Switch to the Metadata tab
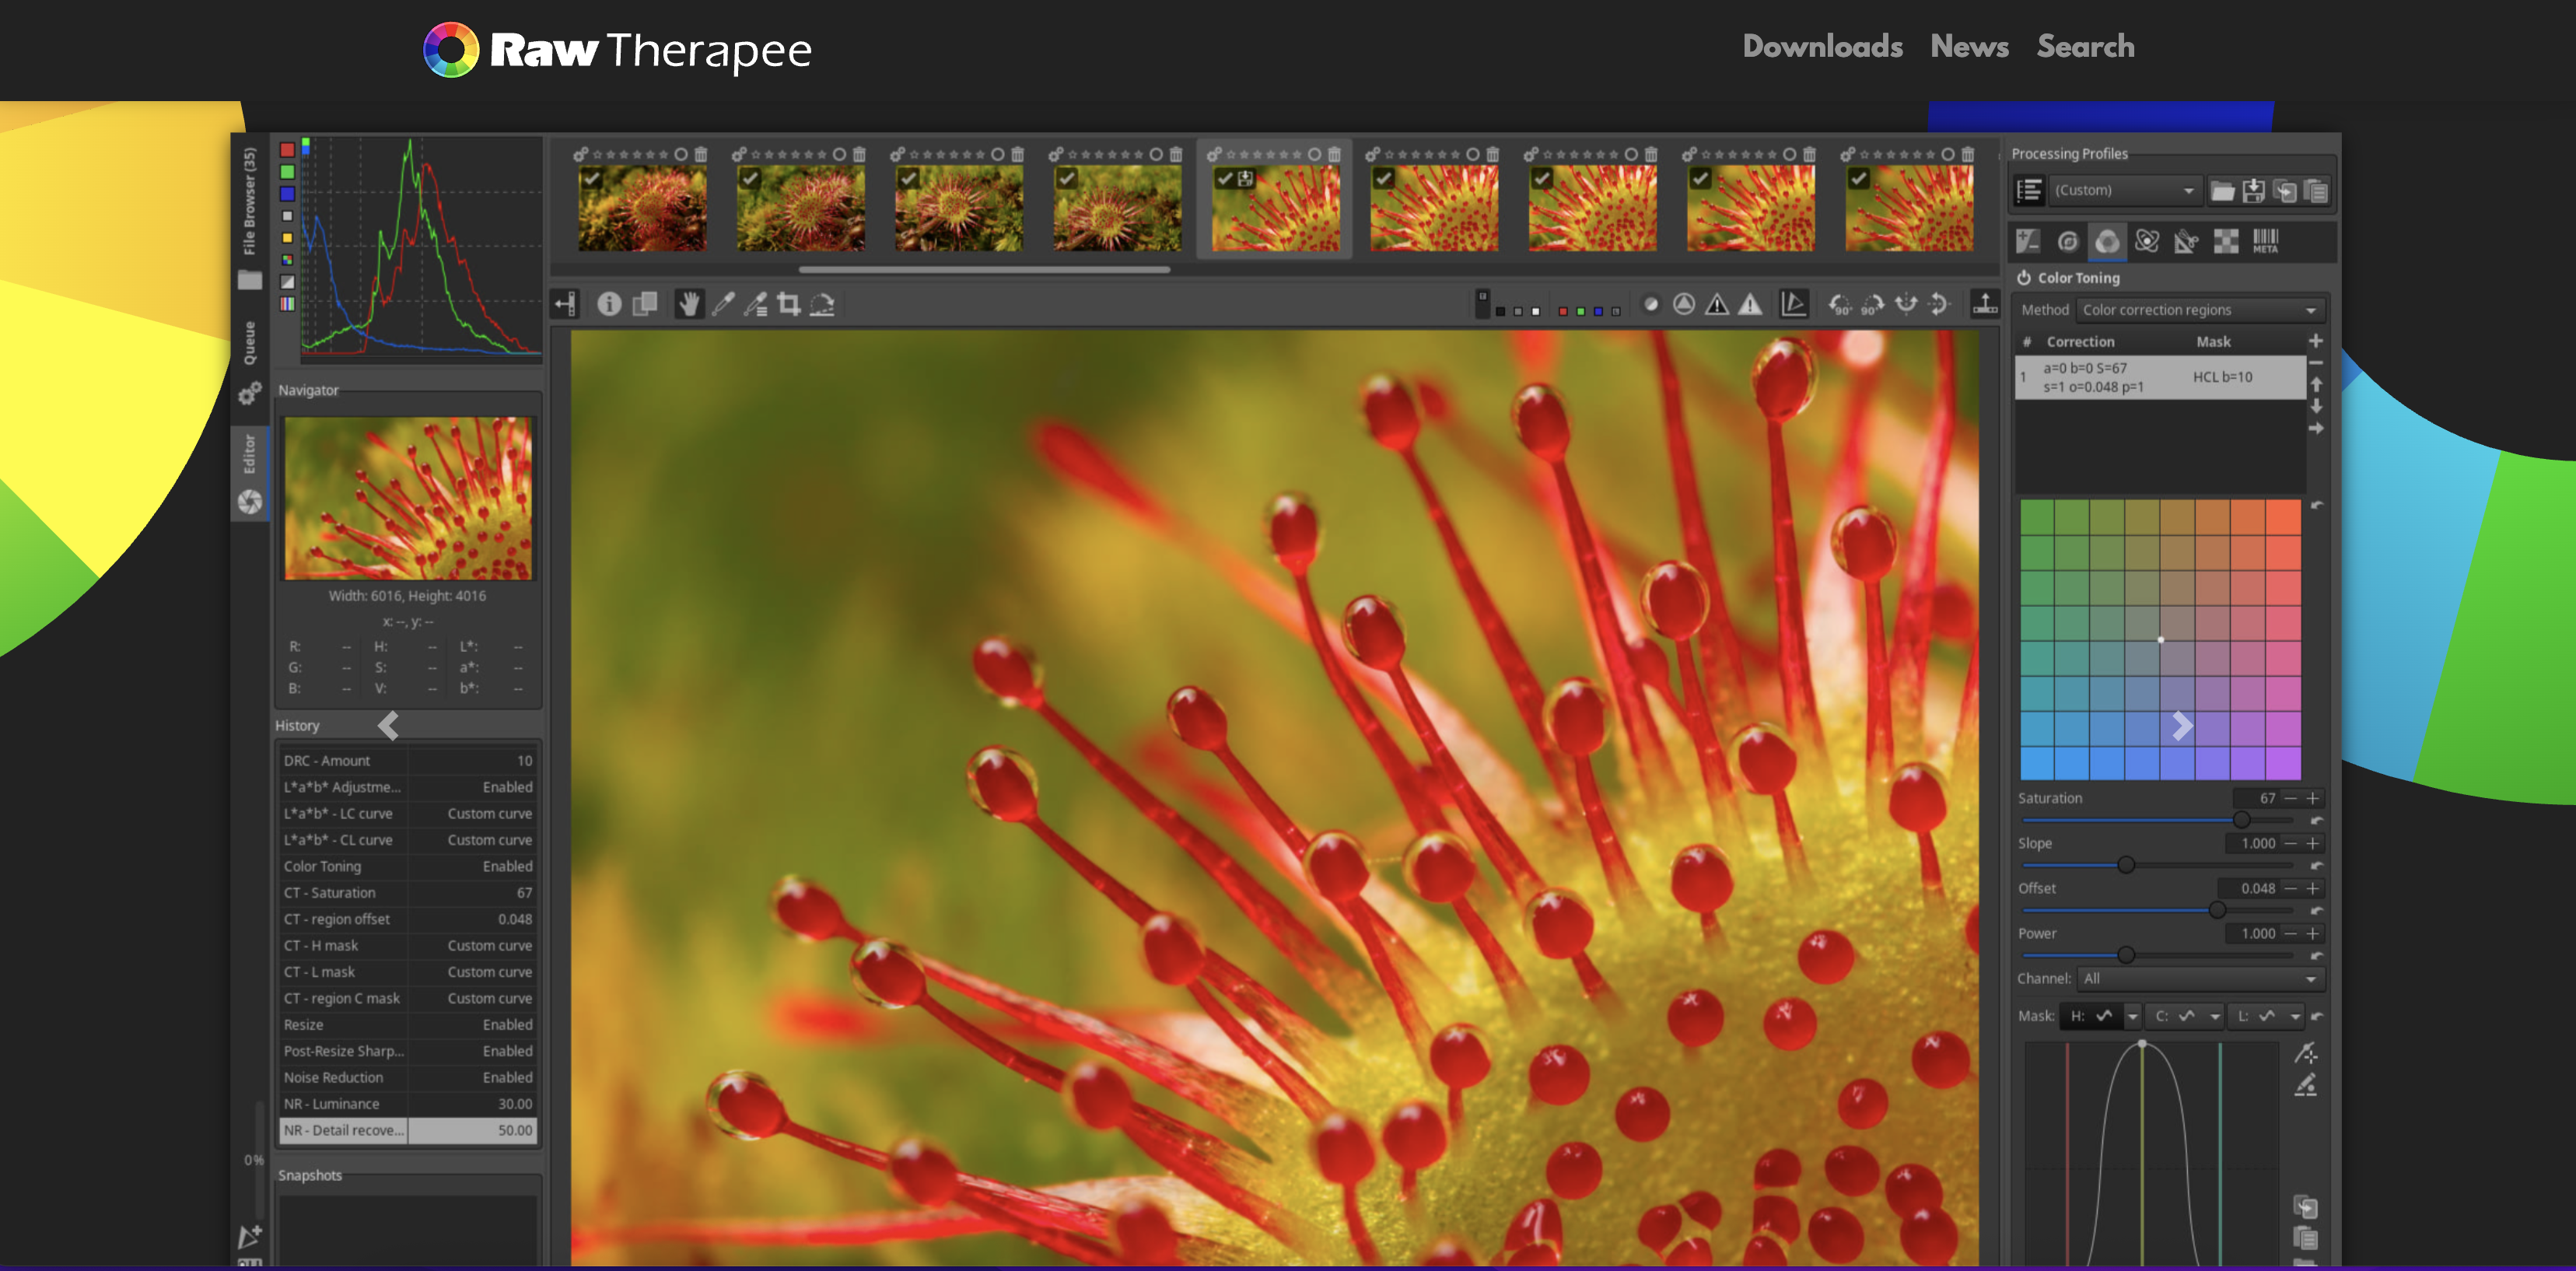Screen dimensions: 2576x1271 [x=2265, y=241]
